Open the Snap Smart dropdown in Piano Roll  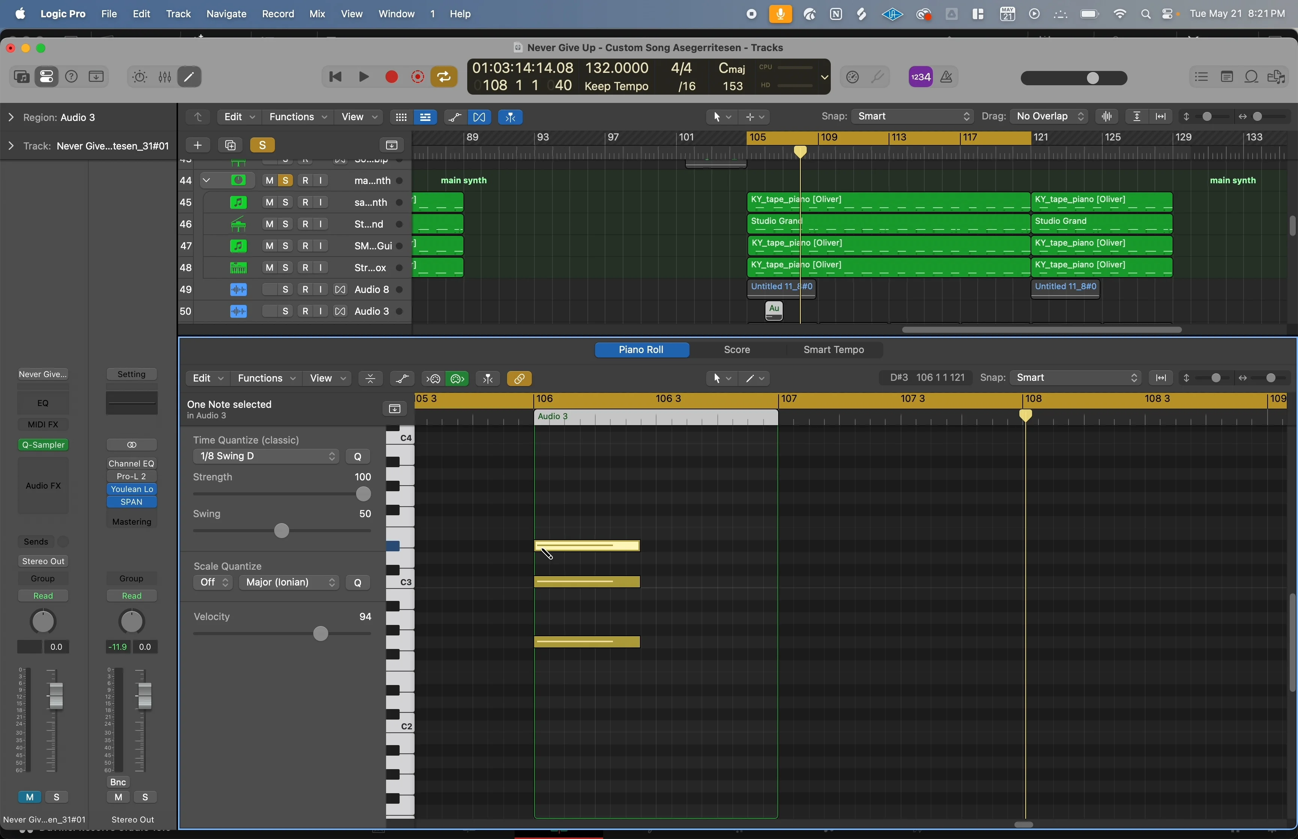tap(1073, 377)
